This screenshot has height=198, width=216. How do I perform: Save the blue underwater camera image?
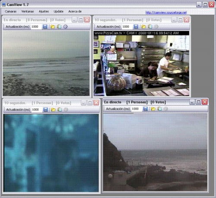[x=46, y=110]
